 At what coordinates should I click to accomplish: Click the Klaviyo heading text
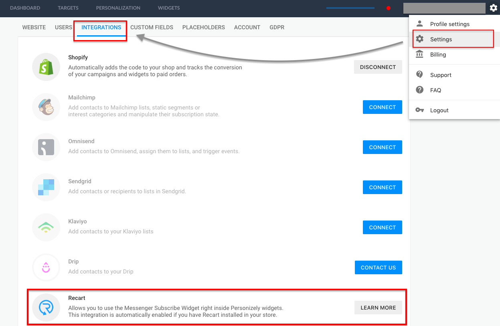(77, 221)
